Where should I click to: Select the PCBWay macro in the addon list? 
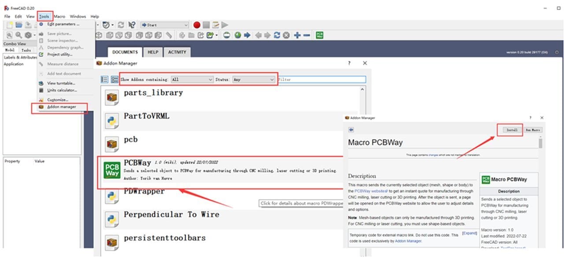point(220,170)
